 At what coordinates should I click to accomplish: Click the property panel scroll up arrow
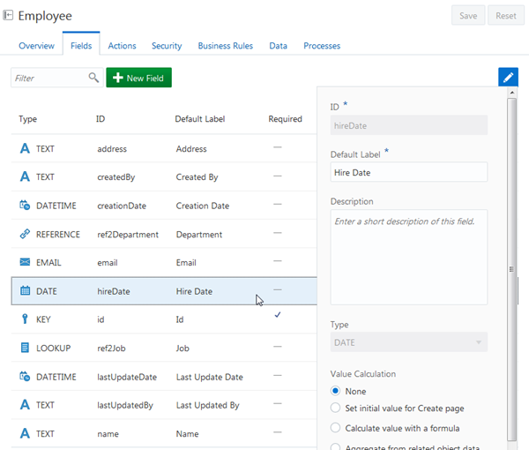[x=511, y=93]
